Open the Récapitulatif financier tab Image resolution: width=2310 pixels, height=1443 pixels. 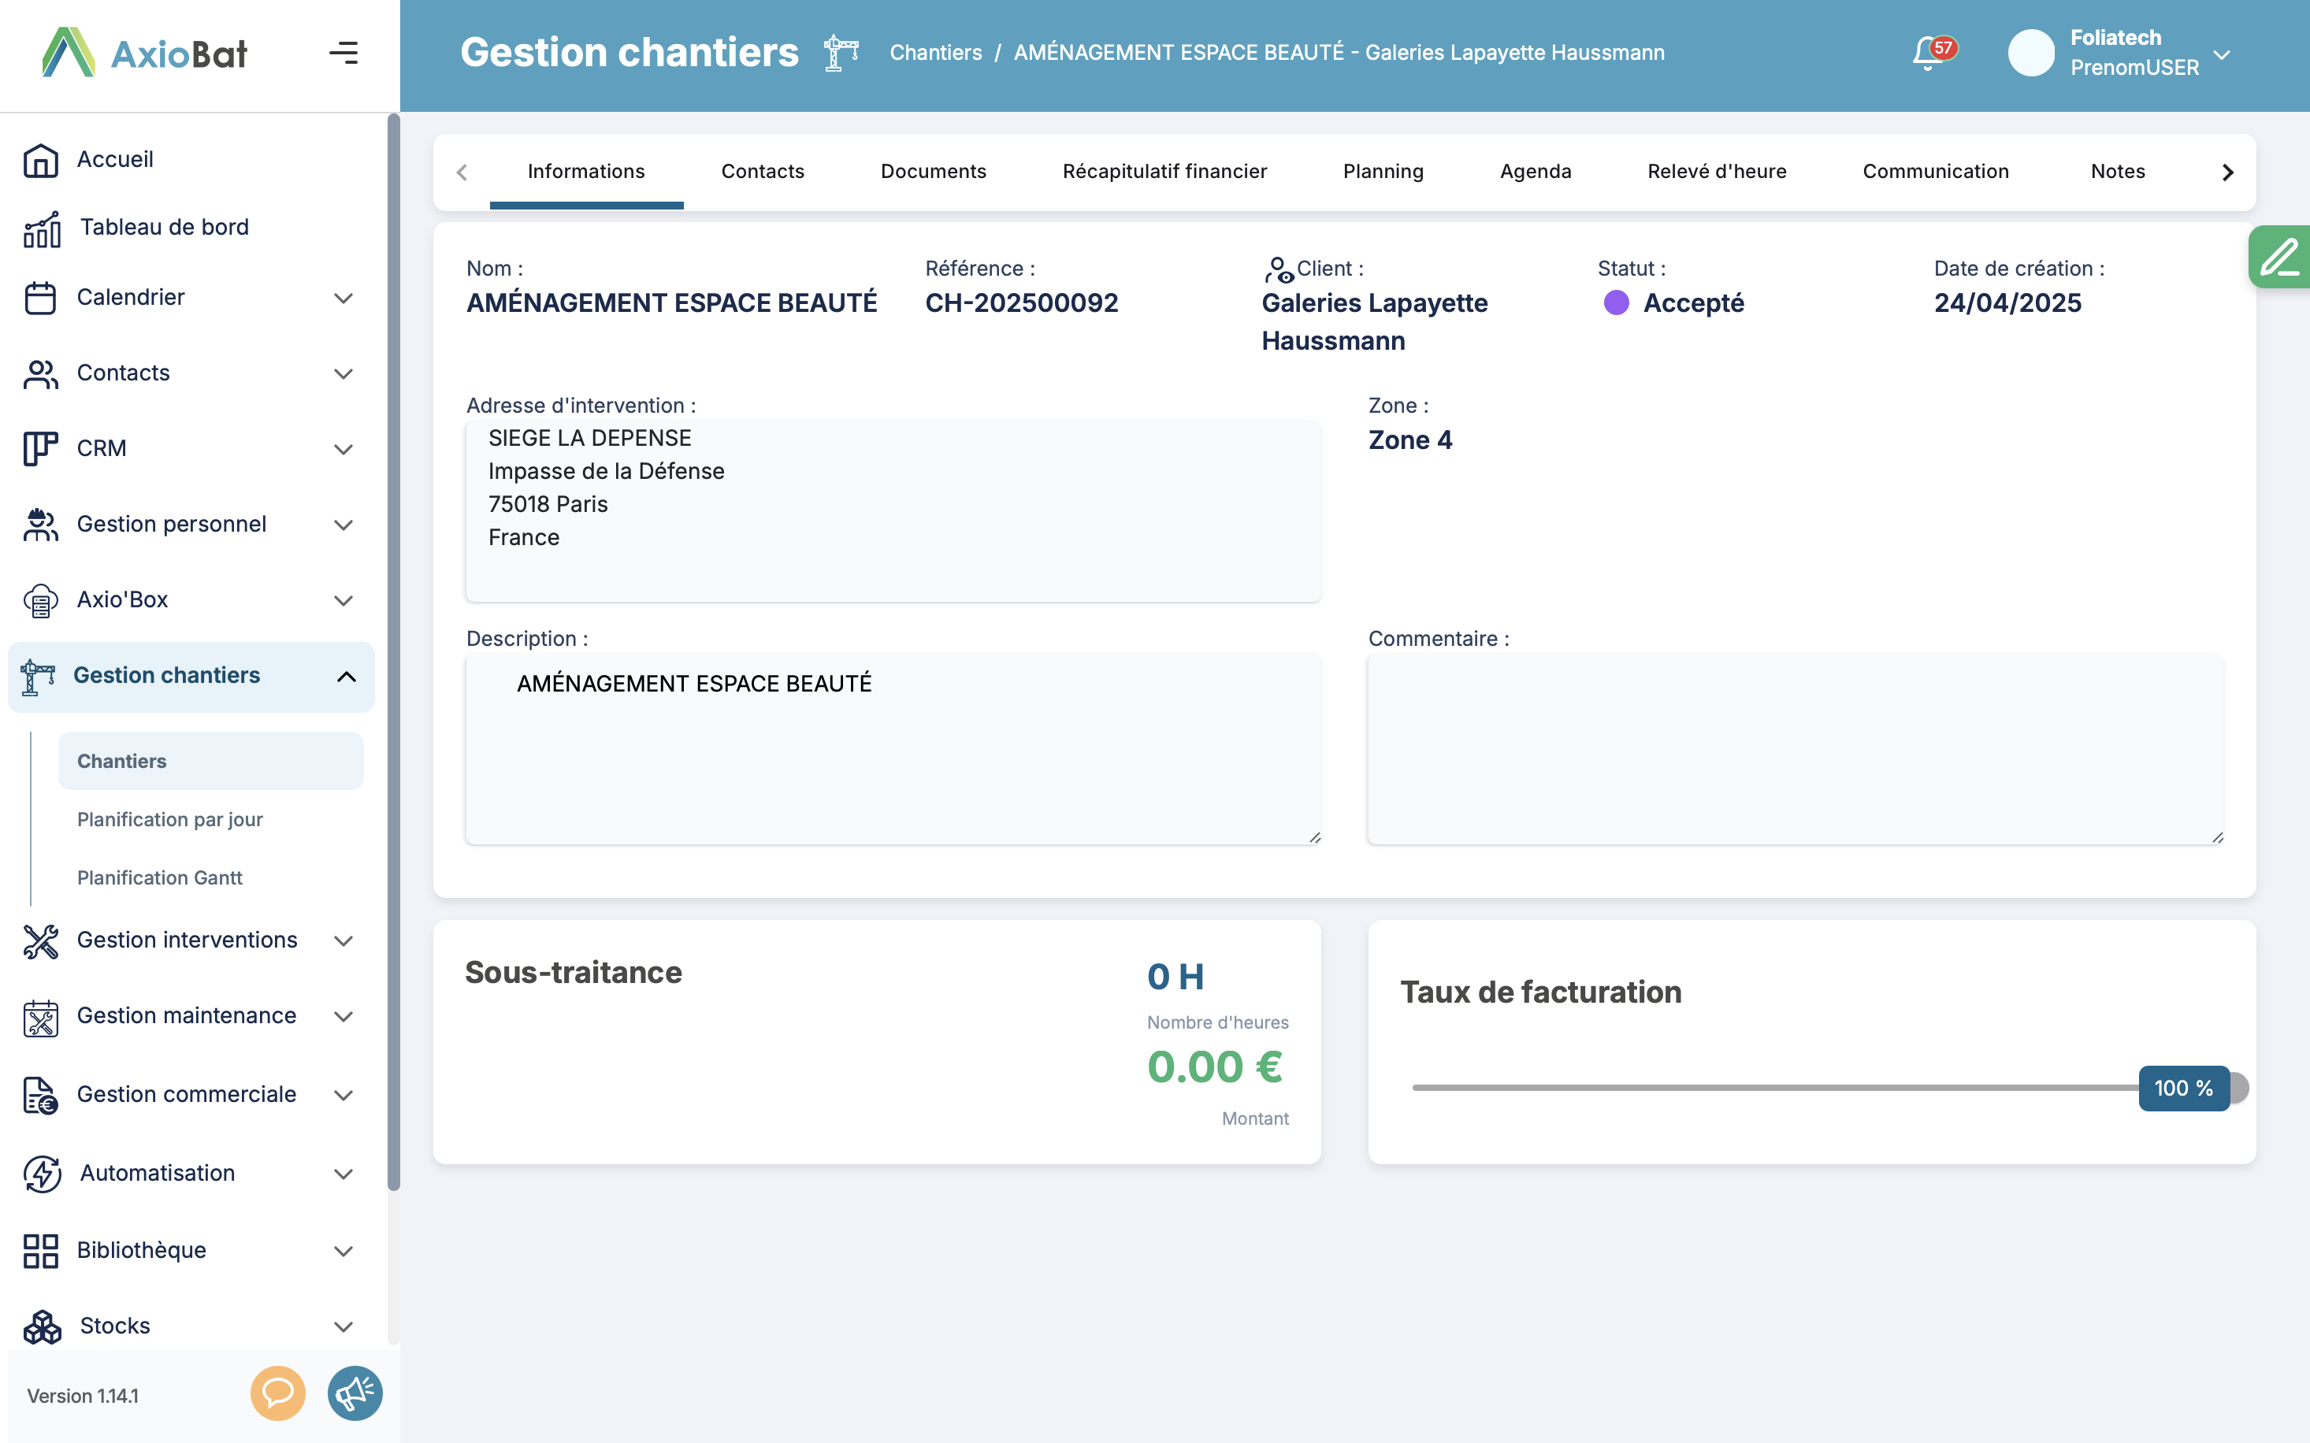[x=1164, y=172]
